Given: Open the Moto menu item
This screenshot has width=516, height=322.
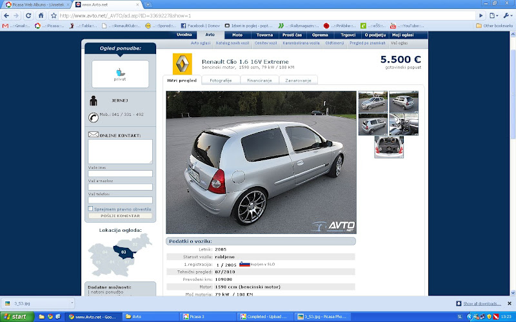Looking at the screenshot, I should pyautogui.click(x=237, y=35).
